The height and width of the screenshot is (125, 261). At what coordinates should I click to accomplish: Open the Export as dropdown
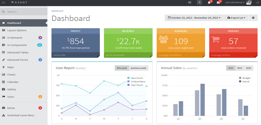(236, 18)
